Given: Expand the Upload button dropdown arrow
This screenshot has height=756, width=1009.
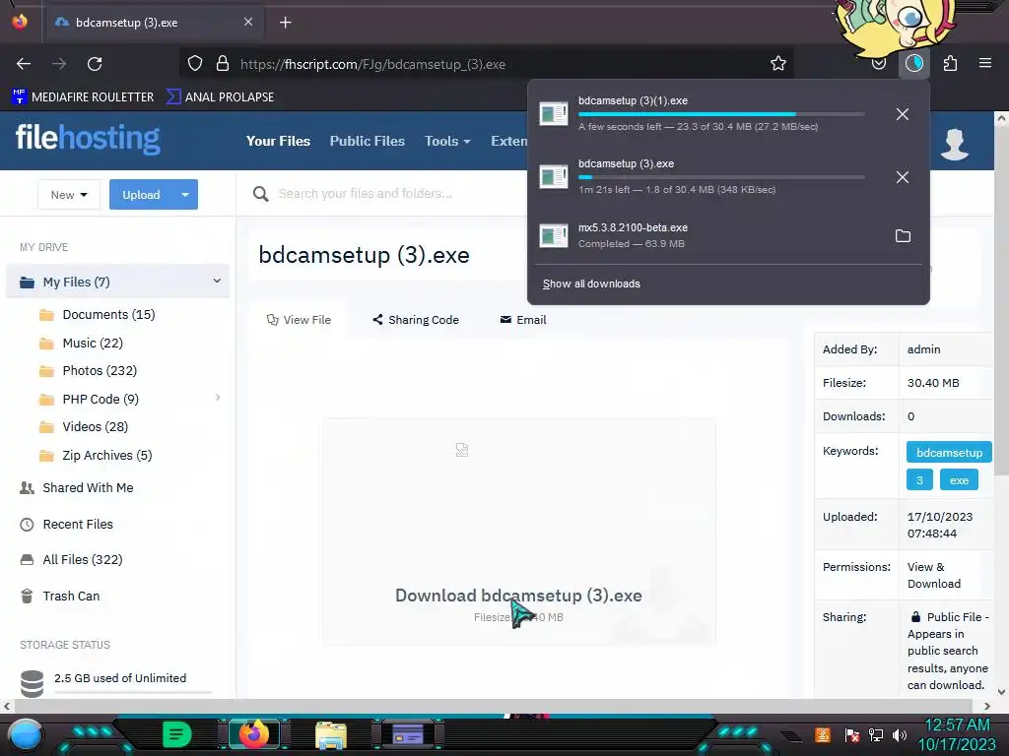Looking at the screenshot, I should pos(185,195).
